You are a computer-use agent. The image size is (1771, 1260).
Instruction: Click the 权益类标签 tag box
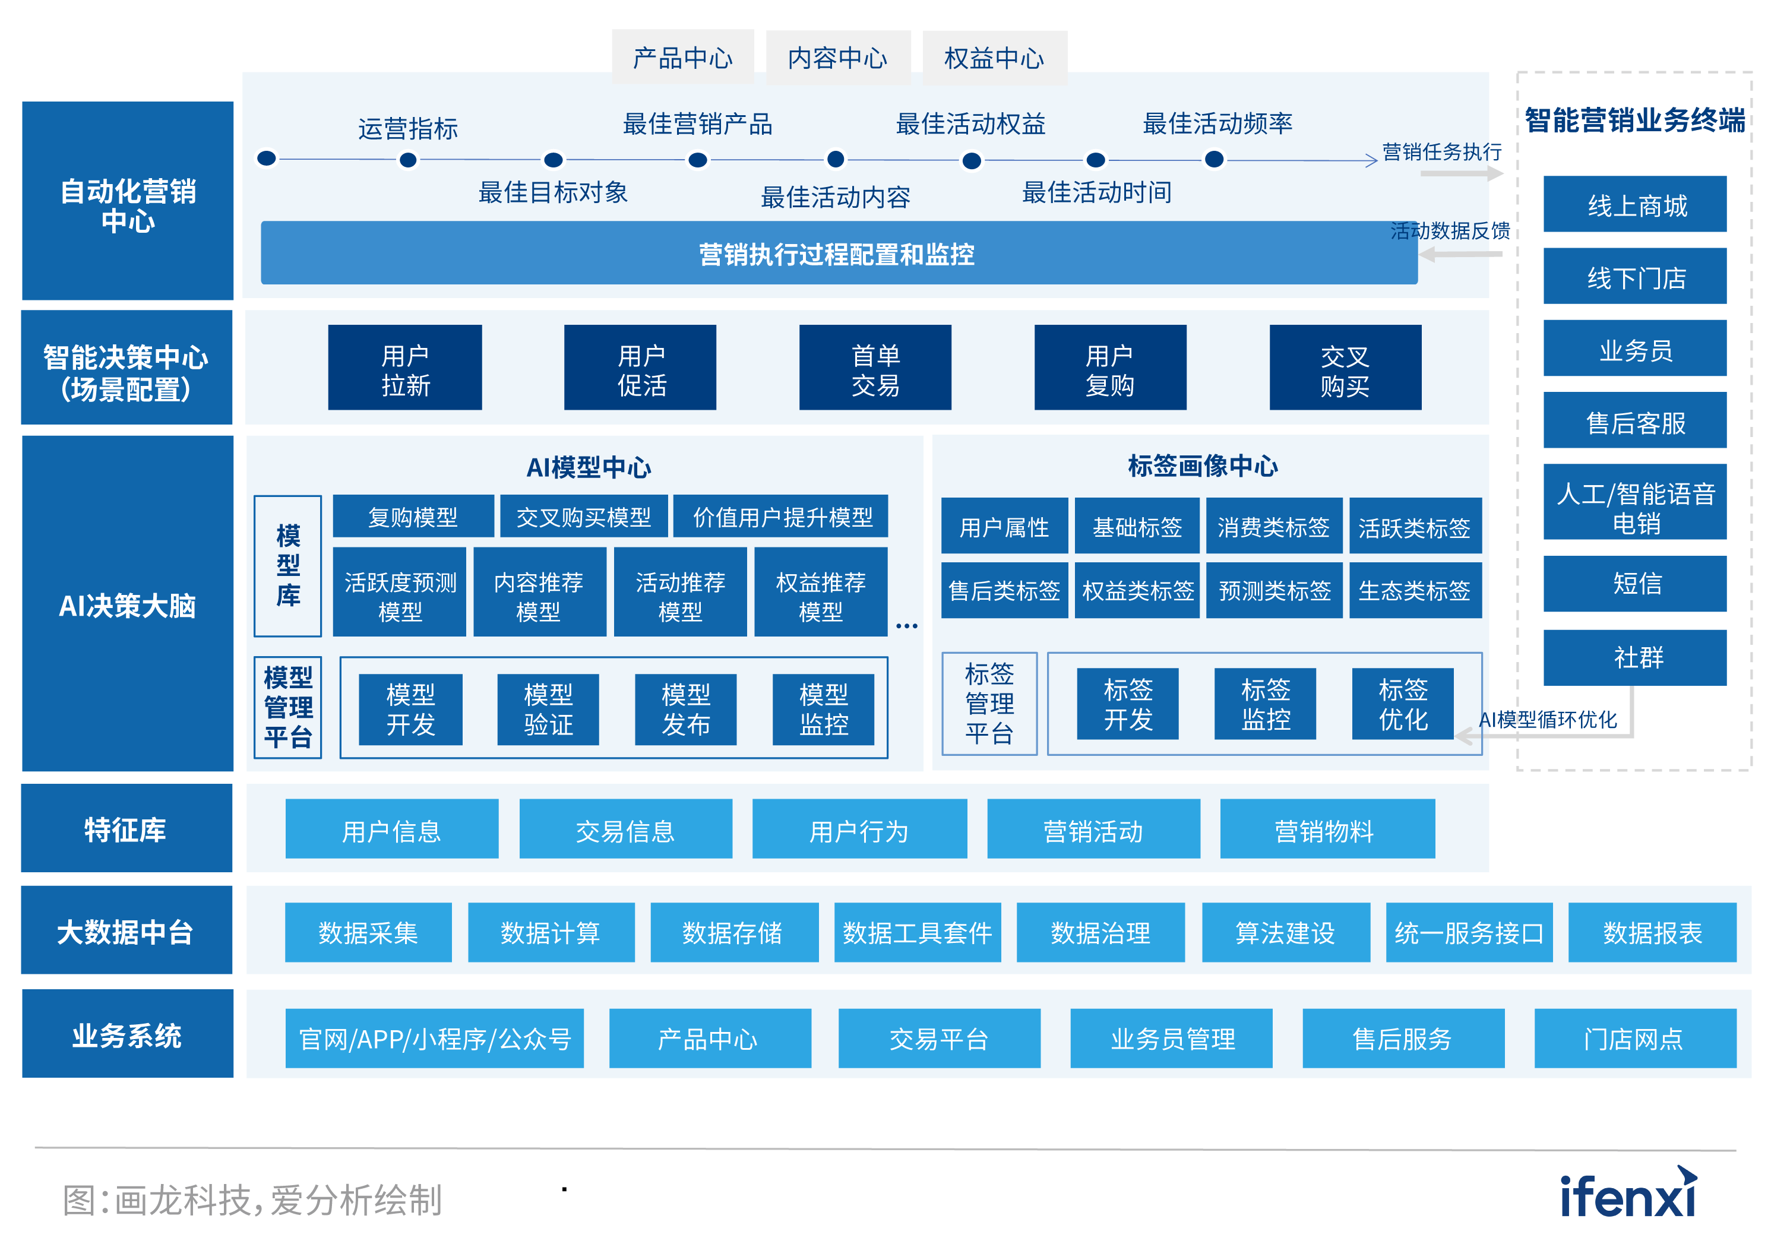(x=1137, y=590)
